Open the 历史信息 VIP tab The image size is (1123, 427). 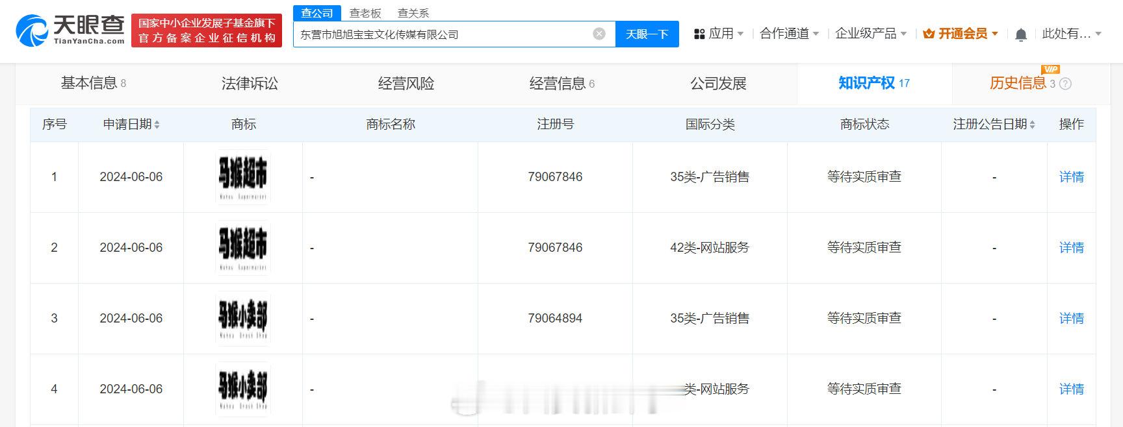point(1030,83)
